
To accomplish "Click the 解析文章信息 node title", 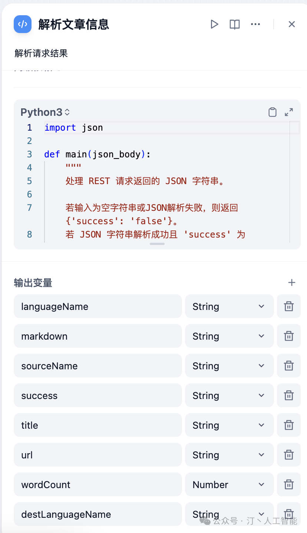I will tap(73, 24).
